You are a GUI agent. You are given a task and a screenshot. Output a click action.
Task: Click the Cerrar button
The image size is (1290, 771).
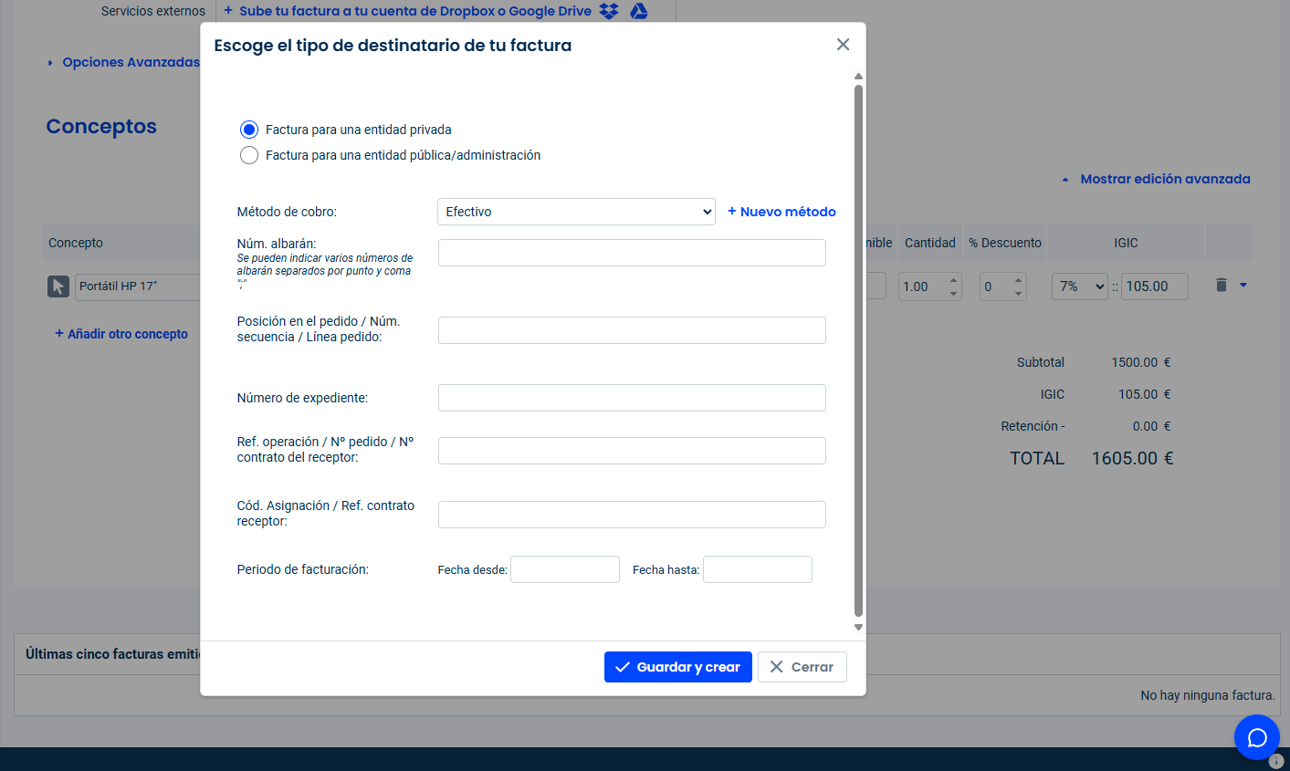pyautogui.click(x=802, y=667)
